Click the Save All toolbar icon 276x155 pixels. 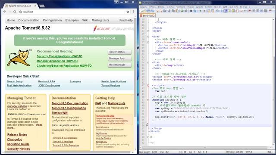[153, 11]
